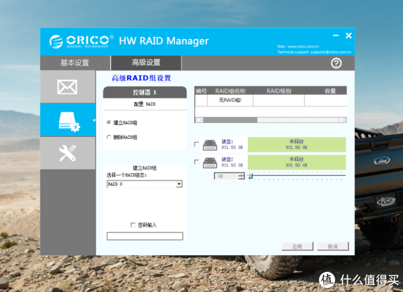Switch to the 高级设置 tab

(146, 63)
